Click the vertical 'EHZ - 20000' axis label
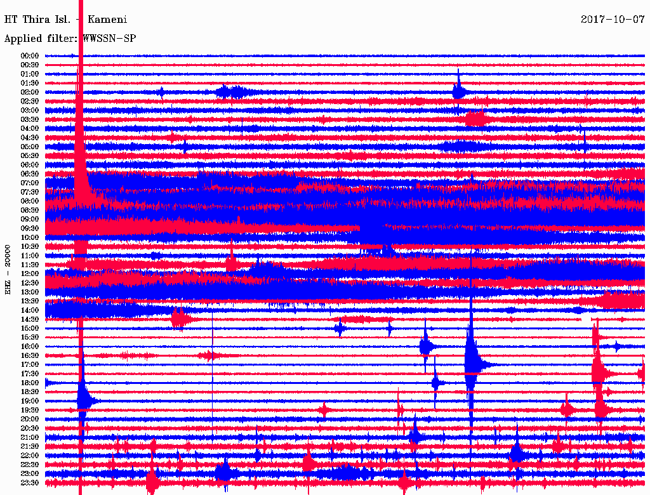 (8, 270)
